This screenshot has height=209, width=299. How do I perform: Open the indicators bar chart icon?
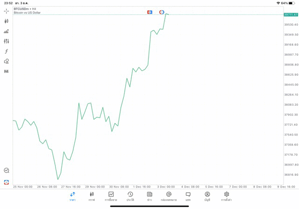pyautogui.click(x=6, y=31)
